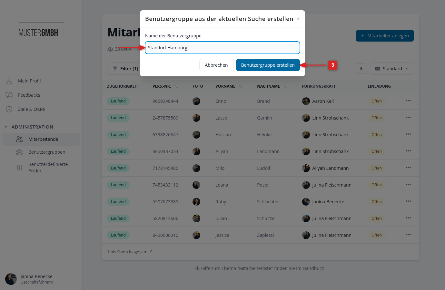Click Mitarbeiter anlegen button
The width and height of the screenshot is (445, 290).
[x=385, y=36]
